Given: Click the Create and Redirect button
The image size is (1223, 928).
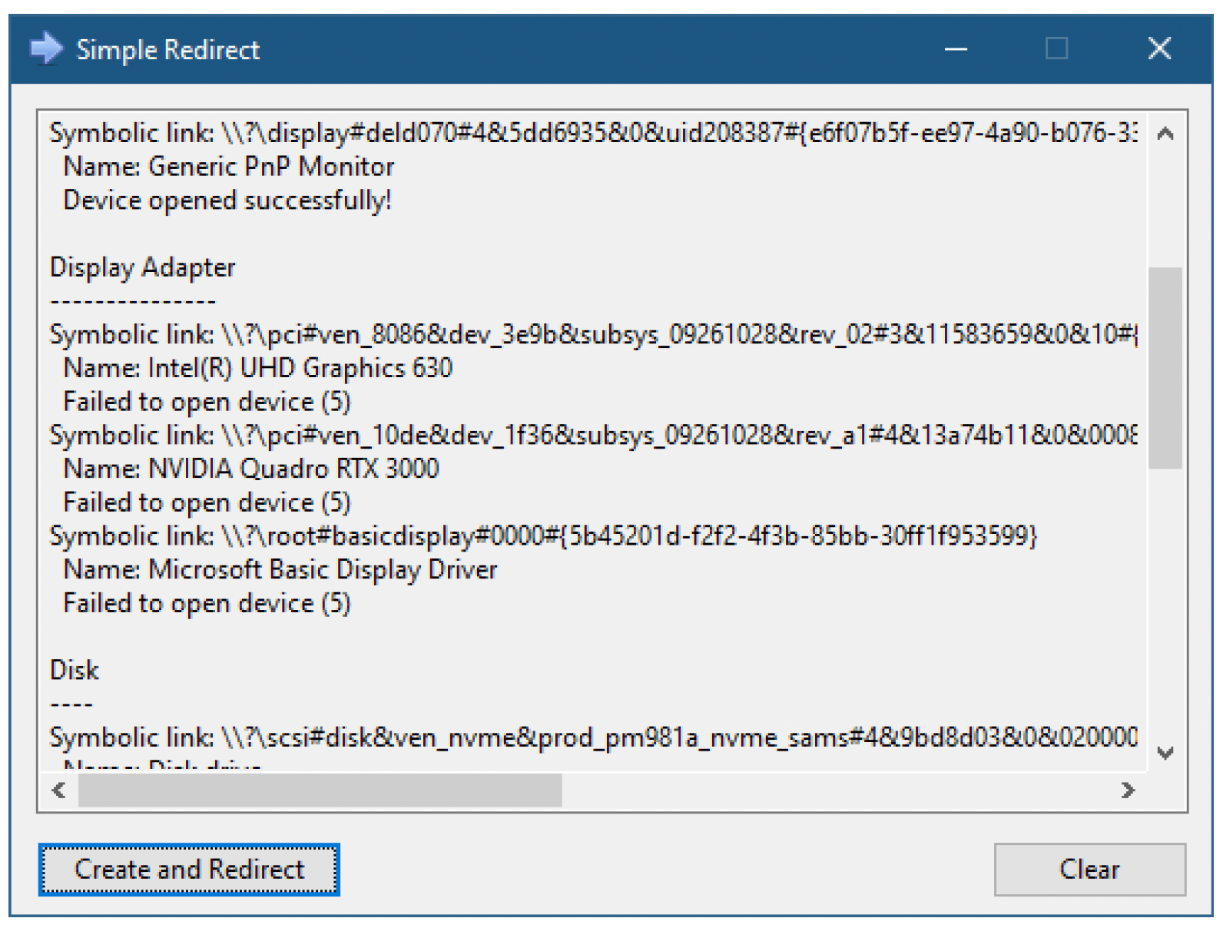Looking at the screenshot, I should (189, 870).
